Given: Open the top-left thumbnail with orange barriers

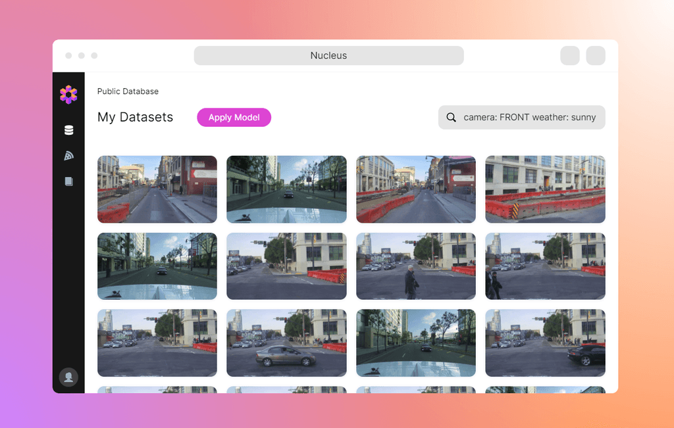Looking at the screenshot, I should (157, 189).
